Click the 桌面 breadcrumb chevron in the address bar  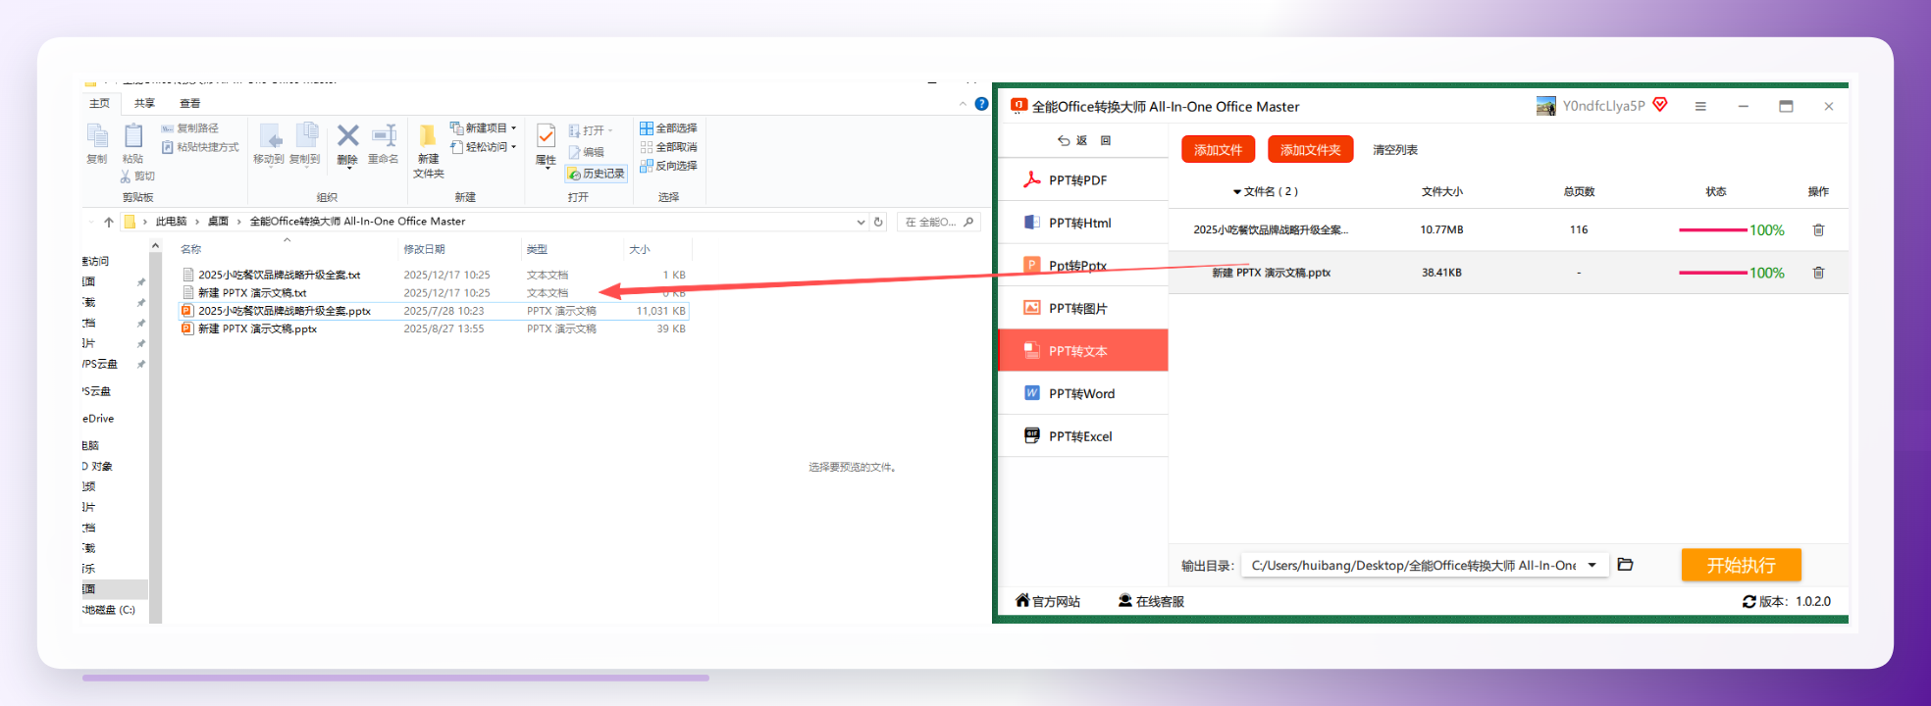pos(238,222)
